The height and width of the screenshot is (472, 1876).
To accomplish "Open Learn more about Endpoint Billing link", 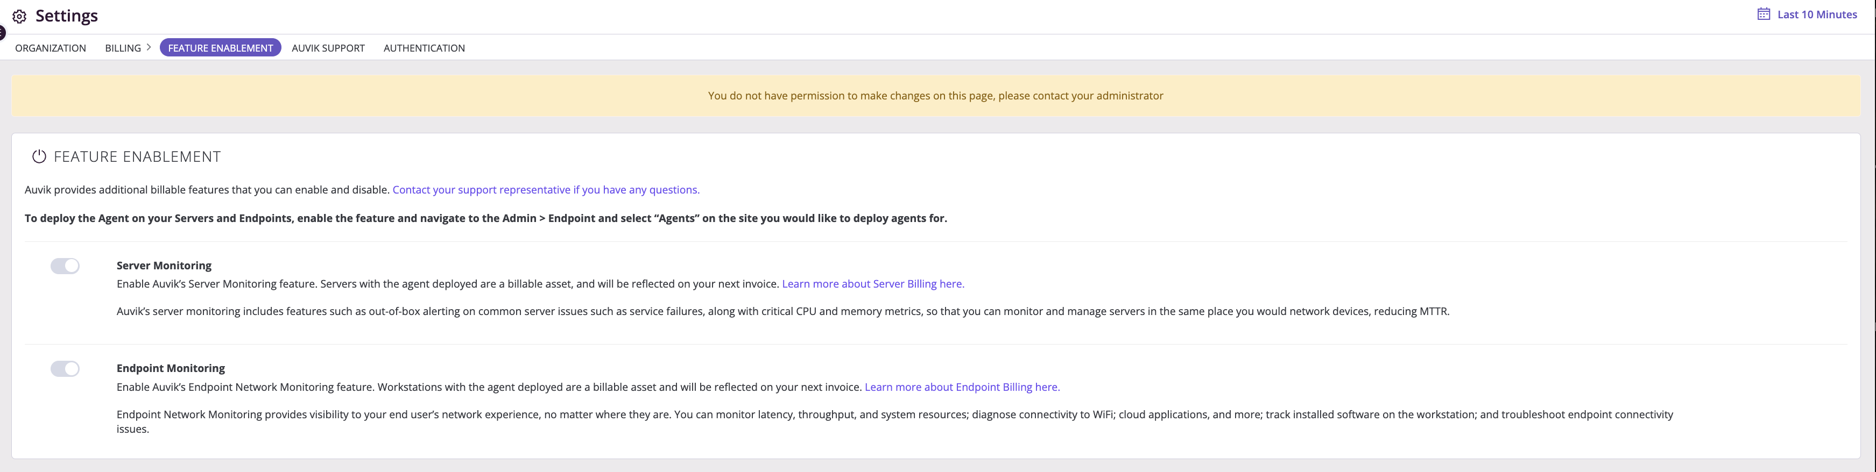I will [x=962, y=387].
